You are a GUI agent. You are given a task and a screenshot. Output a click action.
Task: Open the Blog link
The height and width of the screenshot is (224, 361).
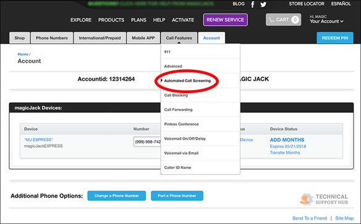[x=239, y=4]
